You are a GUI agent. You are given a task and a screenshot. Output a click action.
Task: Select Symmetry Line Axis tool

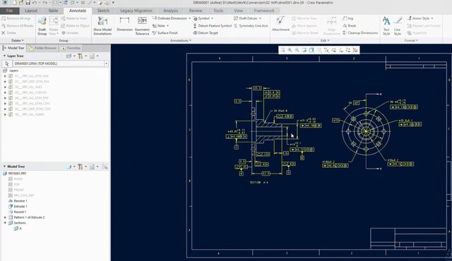click(251, 25)
